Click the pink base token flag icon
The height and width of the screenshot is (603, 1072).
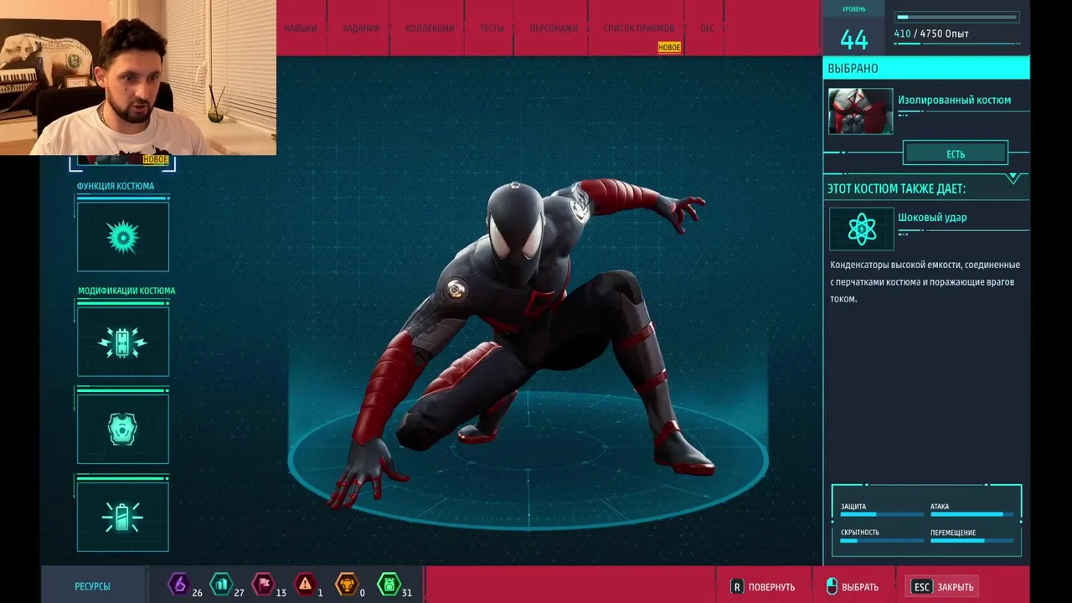263,584
